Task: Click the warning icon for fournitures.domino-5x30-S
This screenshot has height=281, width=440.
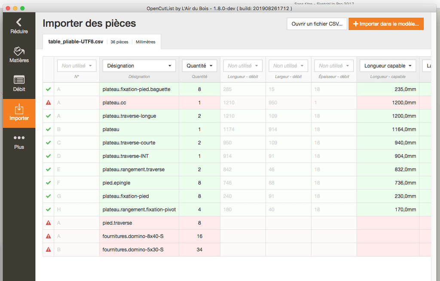Action: click(x=48, y=250)
